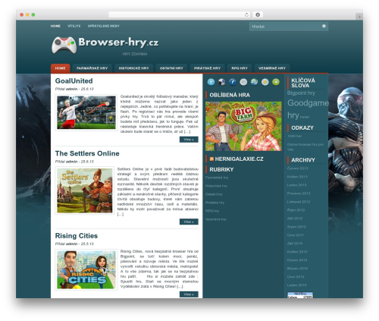Switch to the FARMÁŘSKÉ HRY tab
Viewport: 379px width, 321px height.
pyautogui.click(x=92, y=68)
